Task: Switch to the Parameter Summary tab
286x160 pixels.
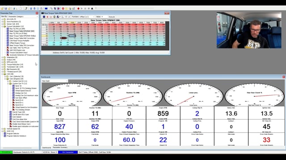Action: 60,148
